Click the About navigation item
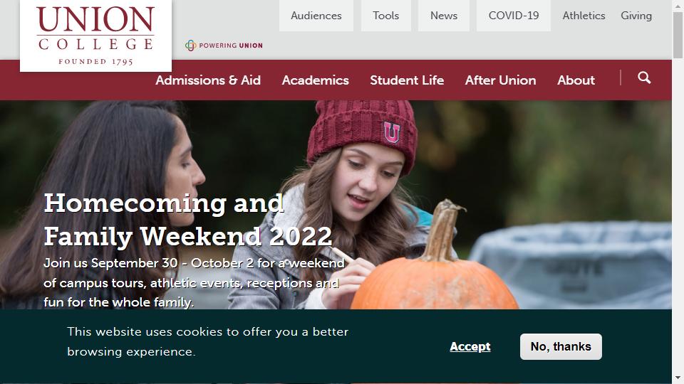The width and height of the screenshot is (684, 384). tap(576, 80)
